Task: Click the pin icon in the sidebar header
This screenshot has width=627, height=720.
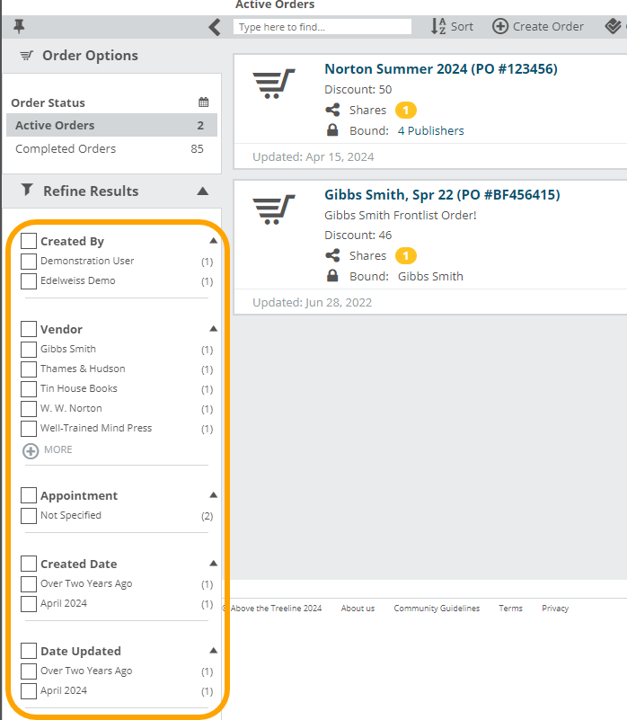Action: (20, 27)
